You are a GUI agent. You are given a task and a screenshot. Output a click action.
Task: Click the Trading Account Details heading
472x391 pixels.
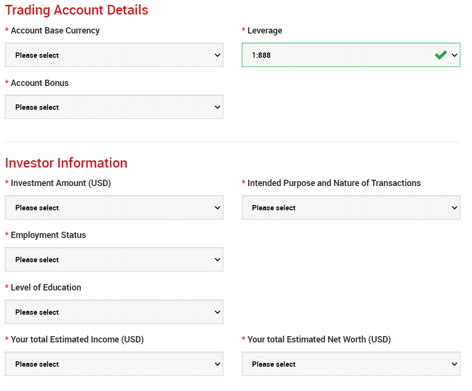coord(76,10)
